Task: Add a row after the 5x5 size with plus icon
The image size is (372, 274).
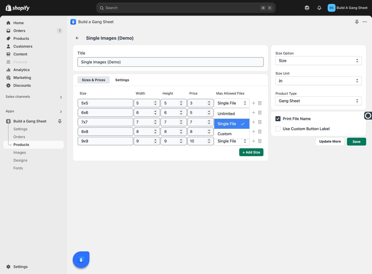Action: pos(253,103)
